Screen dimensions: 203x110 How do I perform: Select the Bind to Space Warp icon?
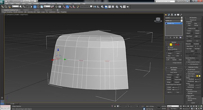(9, 7)
